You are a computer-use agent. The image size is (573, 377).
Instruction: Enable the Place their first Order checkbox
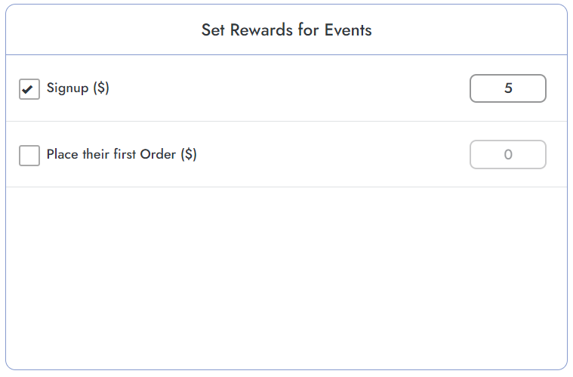click(29, 156)
